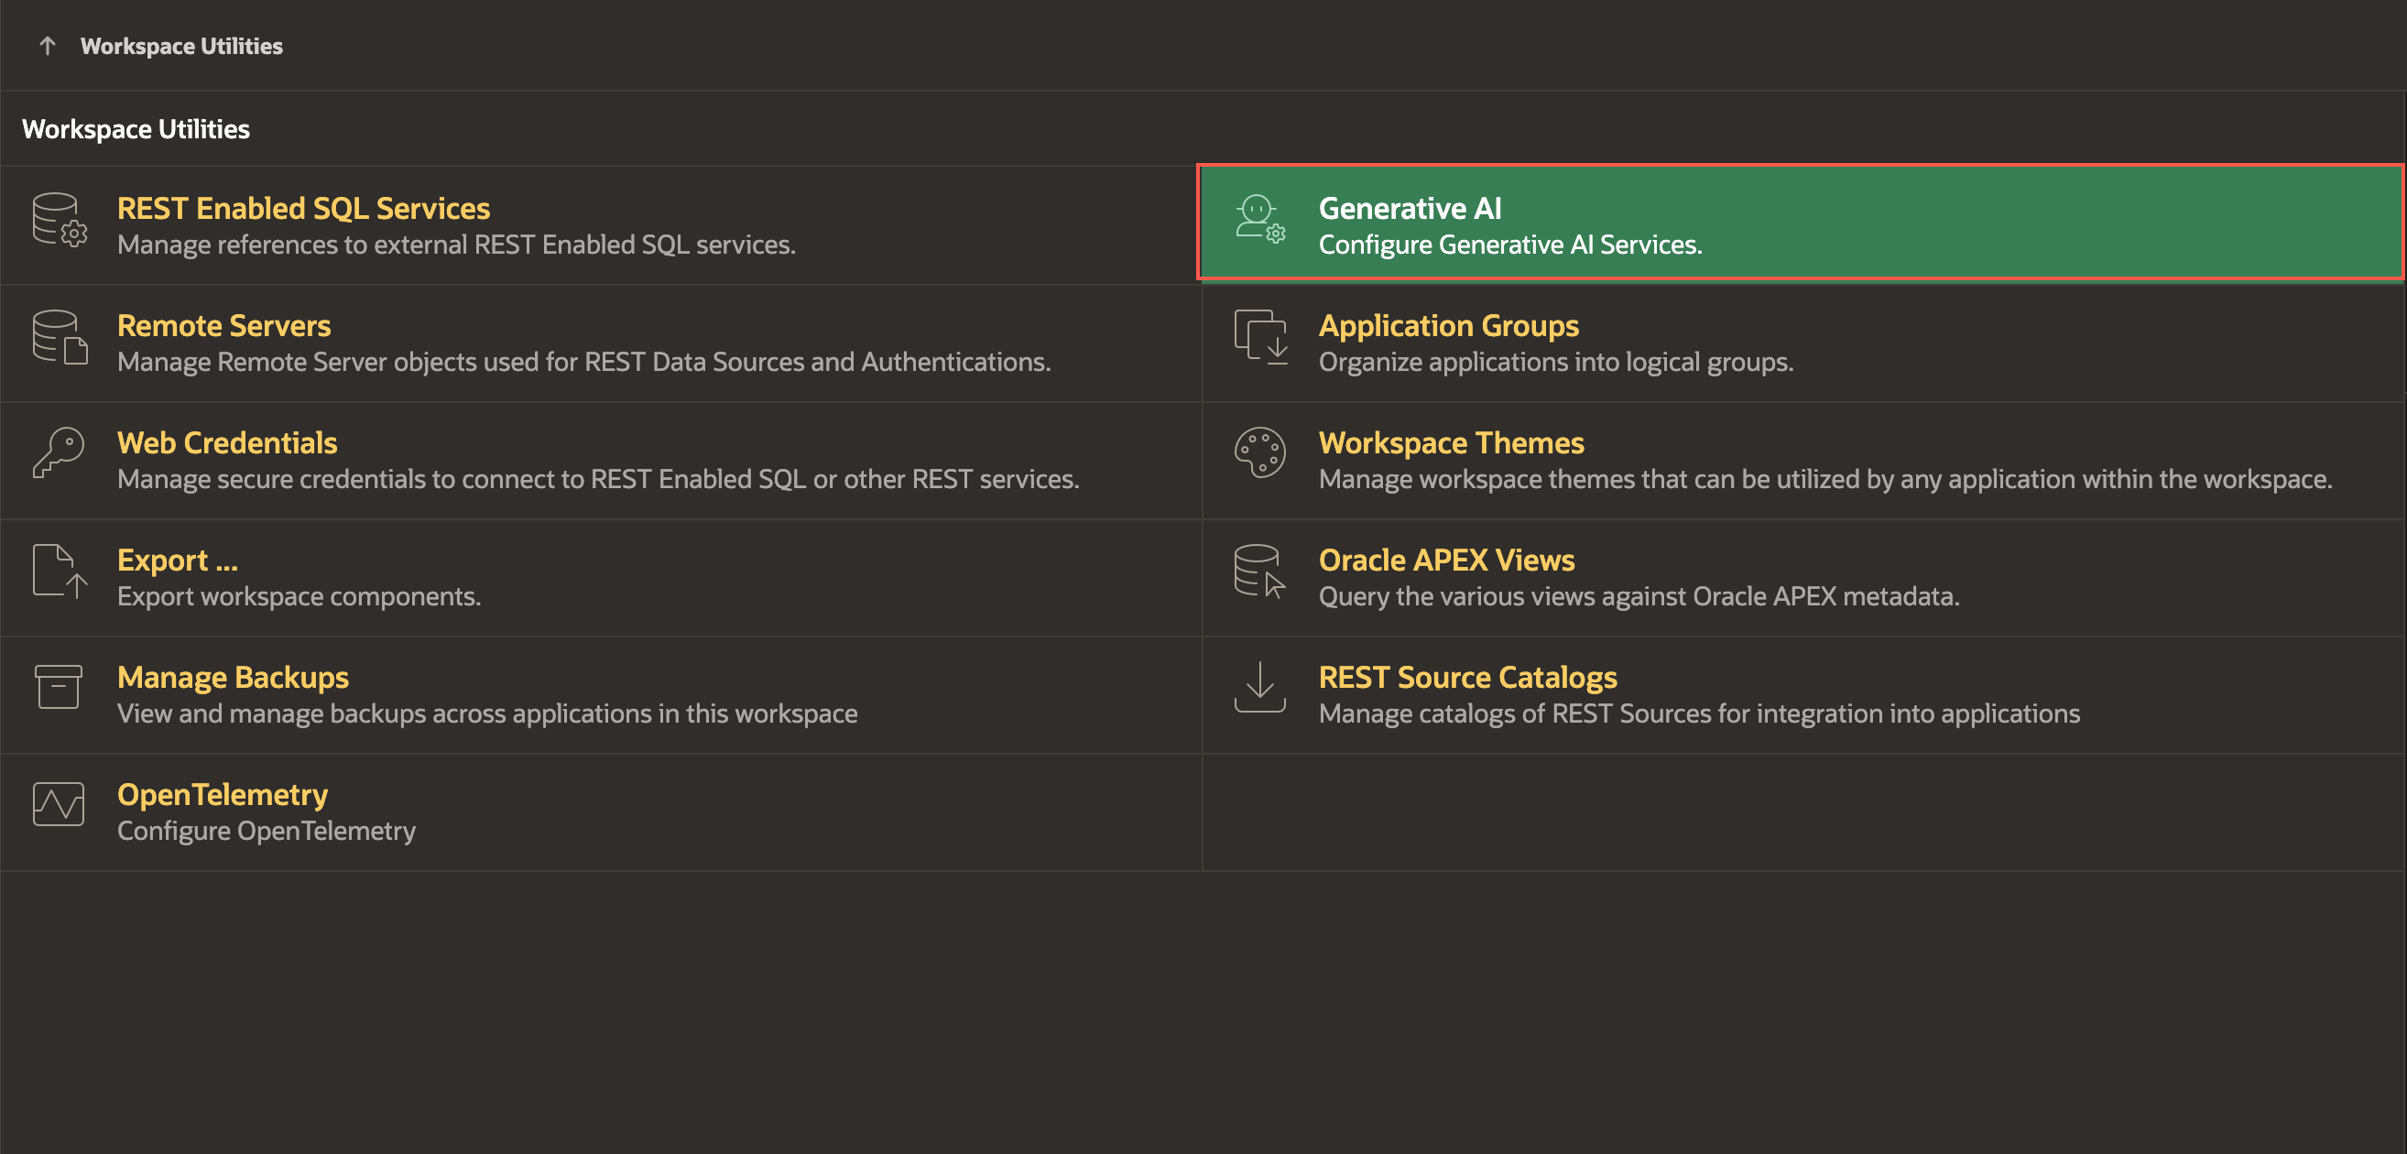Click the OpenTelemetry chart icon
The width and height of the screenshot is (2407, 1154).
tap(58, 804)
